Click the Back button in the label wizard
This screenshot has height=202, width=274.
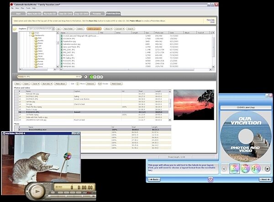point(154,180)
